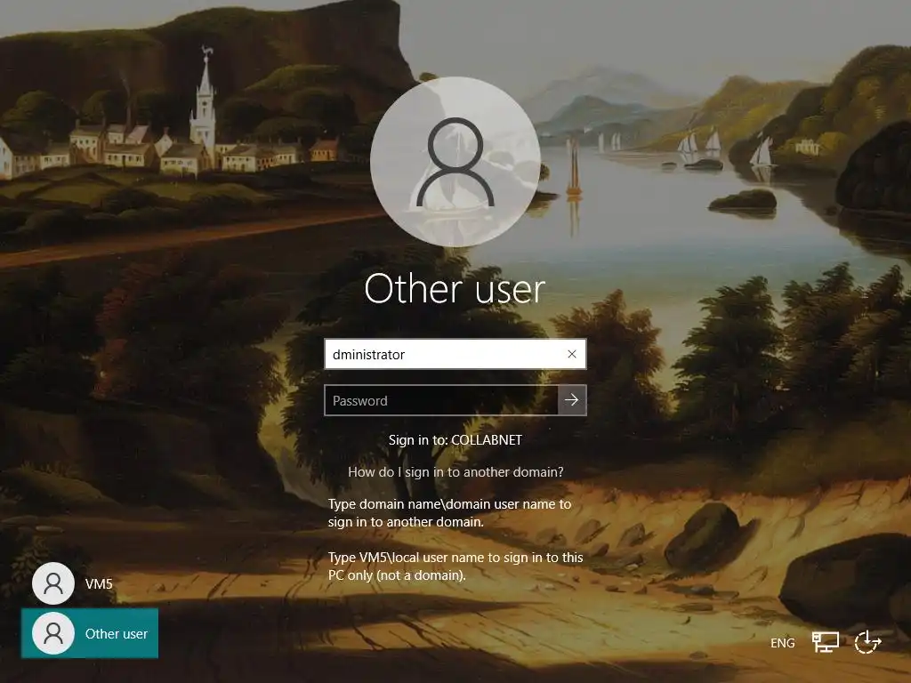
Task: Click 'Type VM5\local user name' hint text
Action: tap(455, 566)
